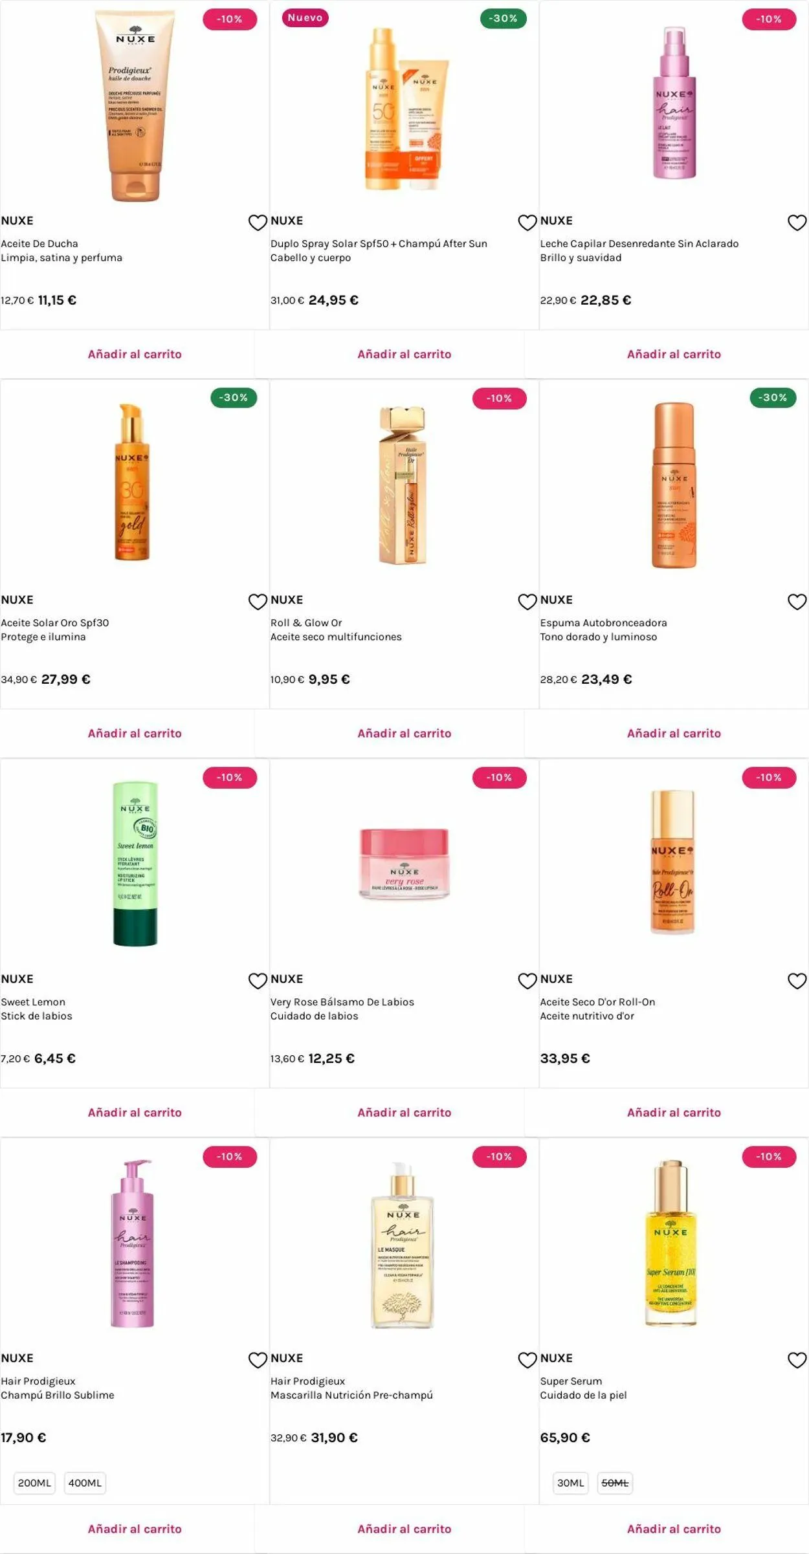This screenshot has width=809, height=1554.
Task: Favorite the Super Serum heart icon
Action: (x=797, y=1360)
